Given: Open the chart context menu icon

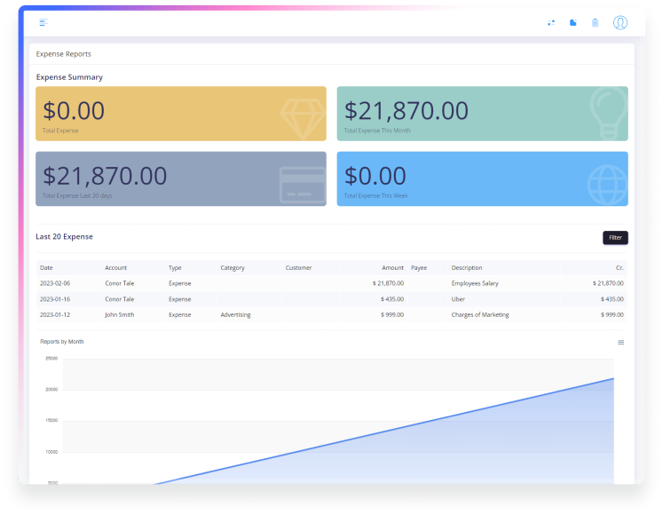Looking at the screenshot, I should coord(620,342).
